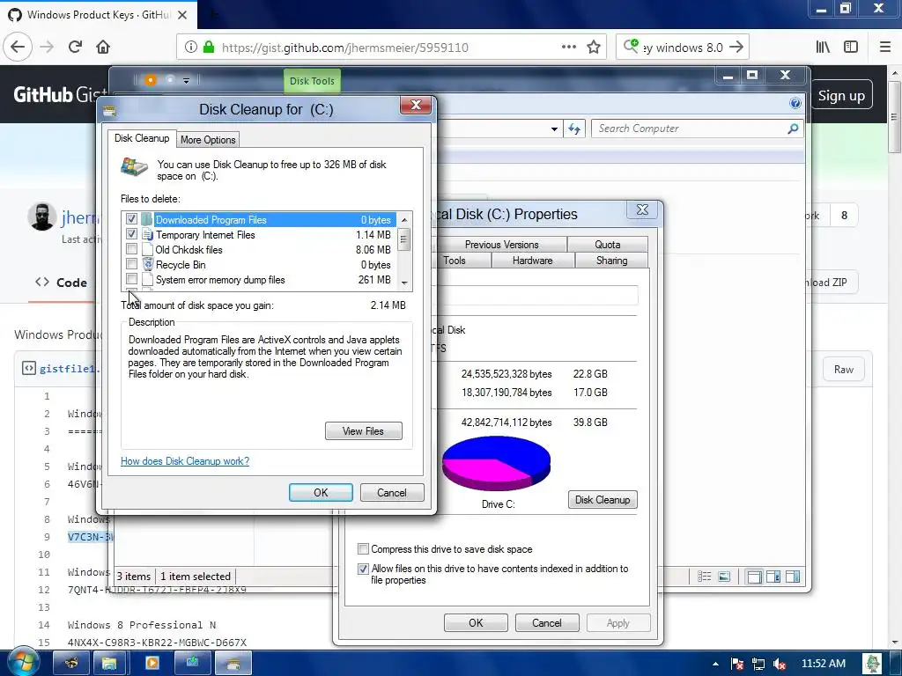This screenshot has height=676, width=902.
Task: Click the taskbar clock 11:52 AM
Action: point(824,664)
